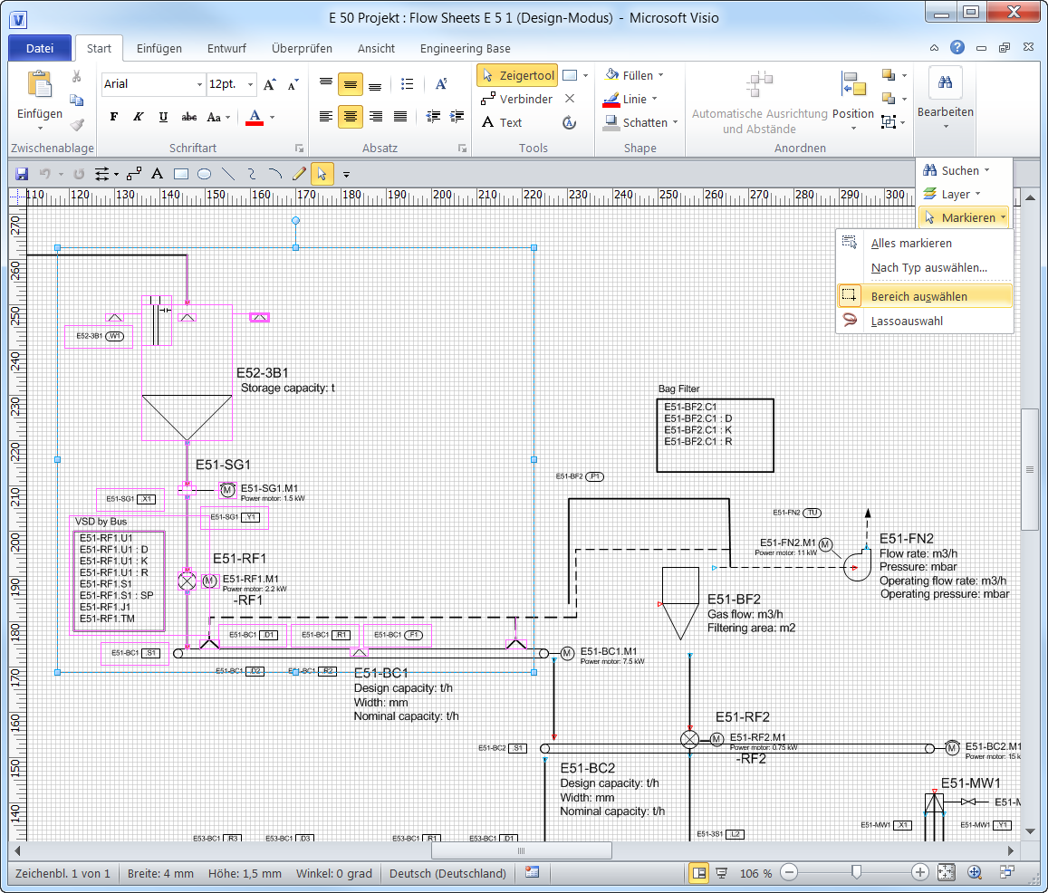Select the pencil tool in quick toolbar
The image size is (1048, 893).
point(299,175)
